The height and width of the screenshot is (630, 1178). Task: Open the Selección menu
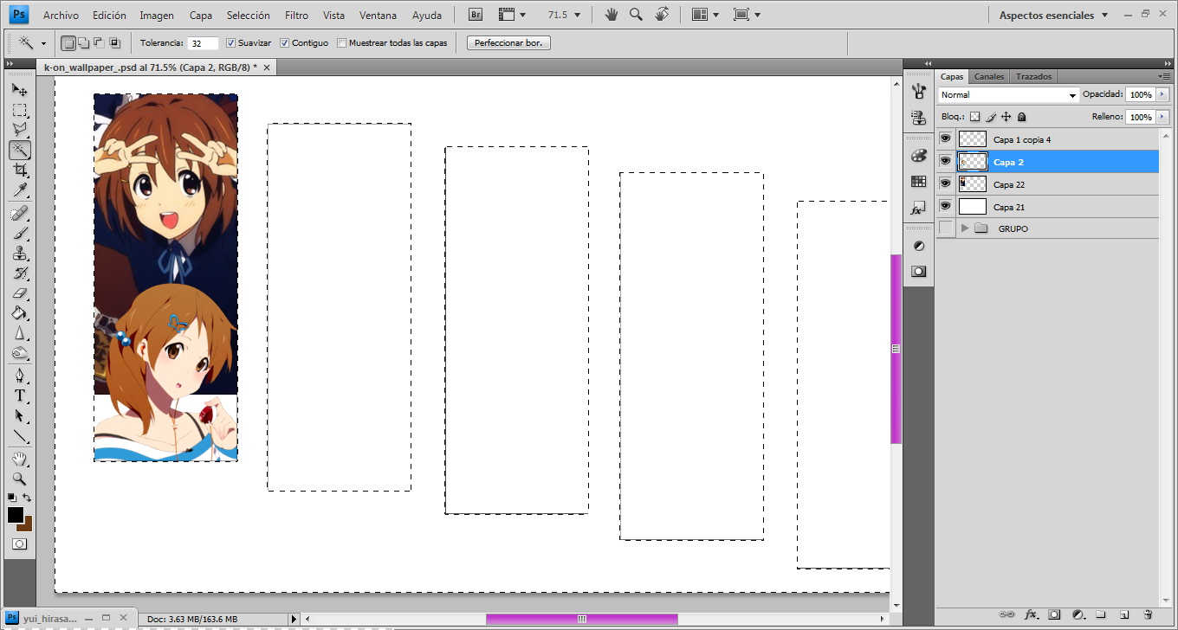click(x=248, y=15)
